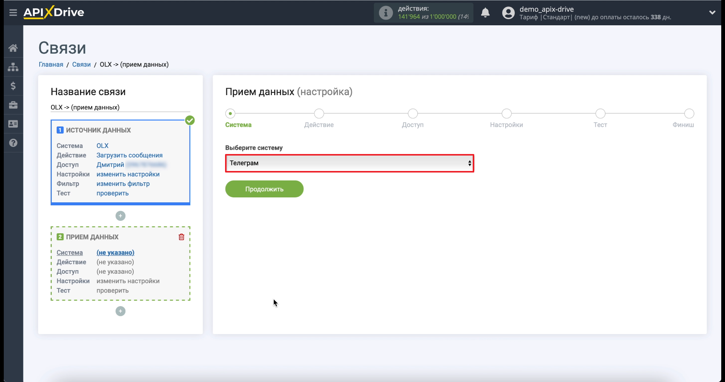Click the tariff info text
Viewport: 725px width, 382px height.
pos(595,17)
